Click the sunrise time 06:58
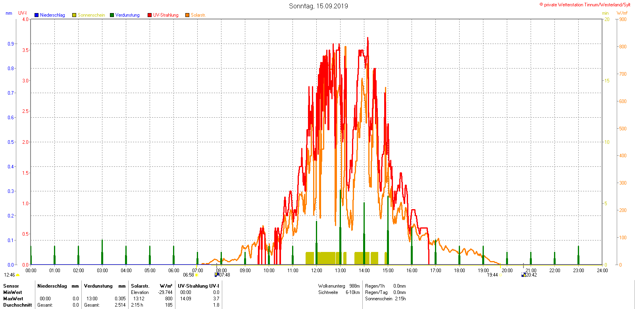This screenshot has height=309, width=635. [189, 275]
